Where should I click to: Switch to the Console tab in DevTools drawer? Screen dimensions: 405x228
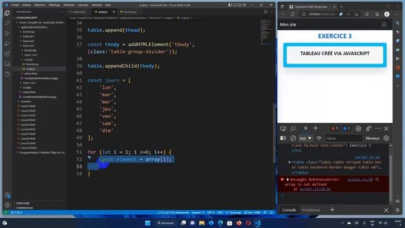click(x=289, y=210)
